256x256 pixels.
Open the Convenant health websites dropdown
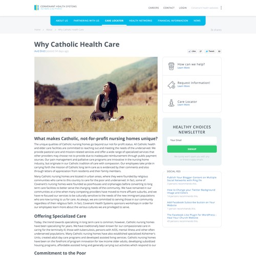tap(204, 8)
